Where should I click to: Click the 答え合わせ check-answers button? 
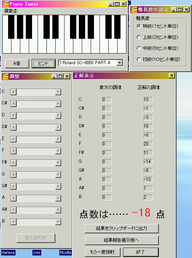pos(36,238)
